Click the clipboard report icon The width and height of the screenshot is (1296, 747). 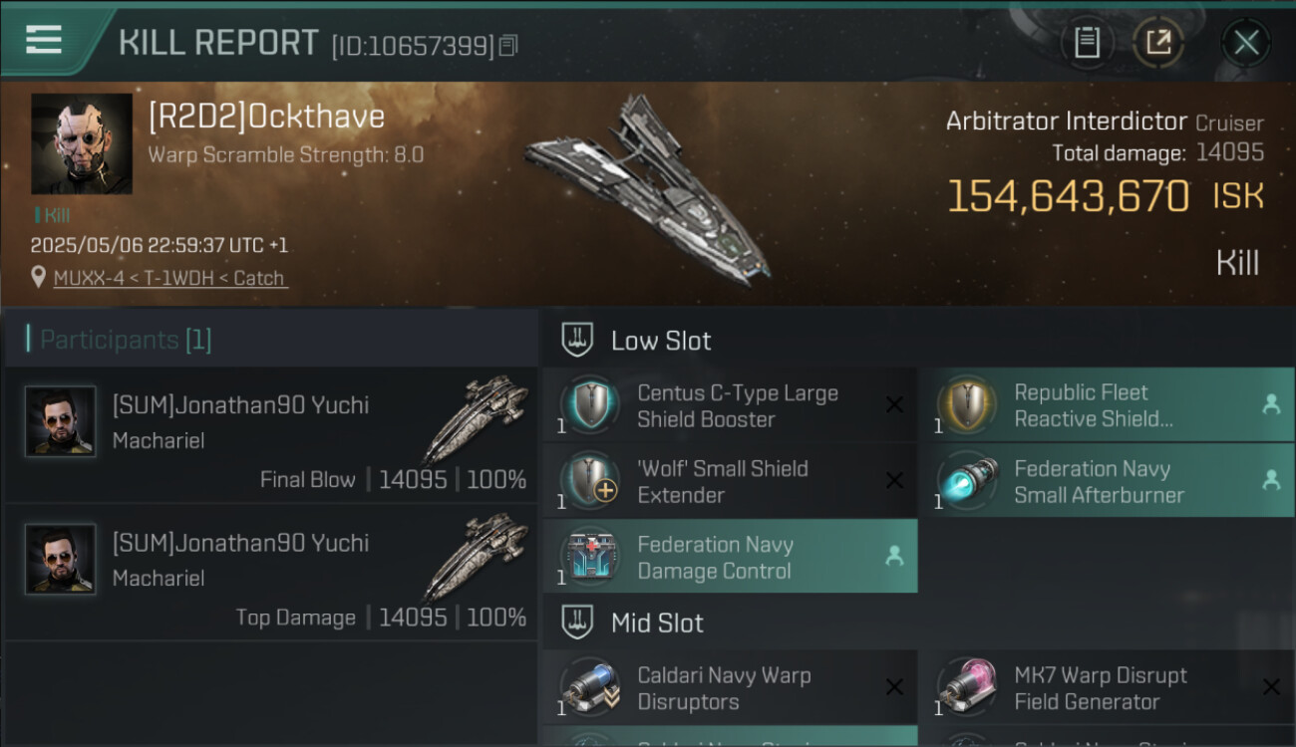click(x=1087, y=42)
